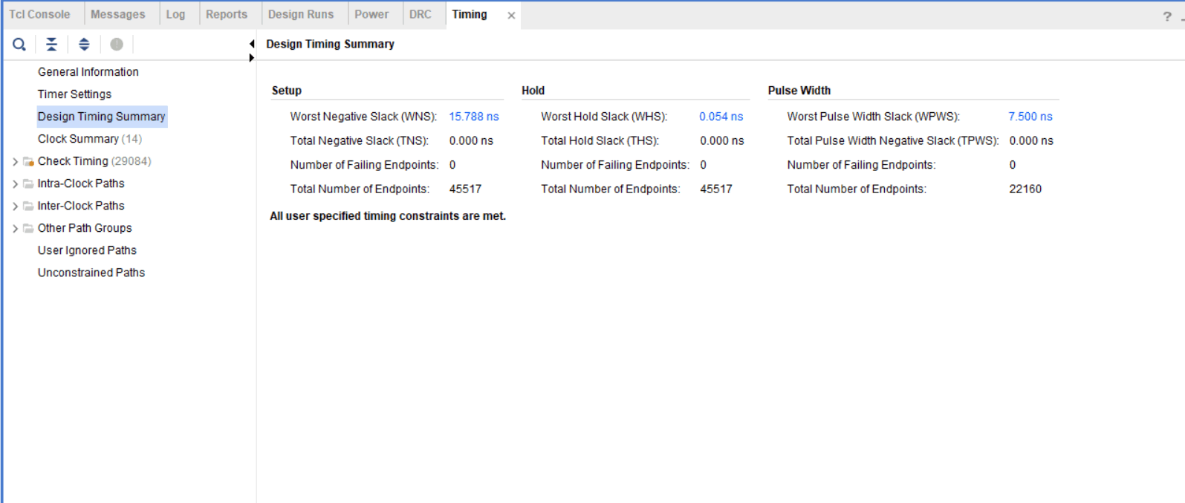Screen dimensions: 1185x503
Task: Select Inter-Clock Paths tree item
Action: click(x=81, y=206)
